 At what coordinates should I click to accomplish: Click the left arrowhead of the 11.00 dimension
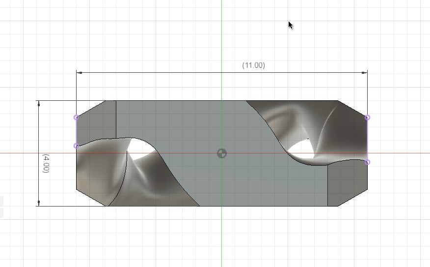80,73
